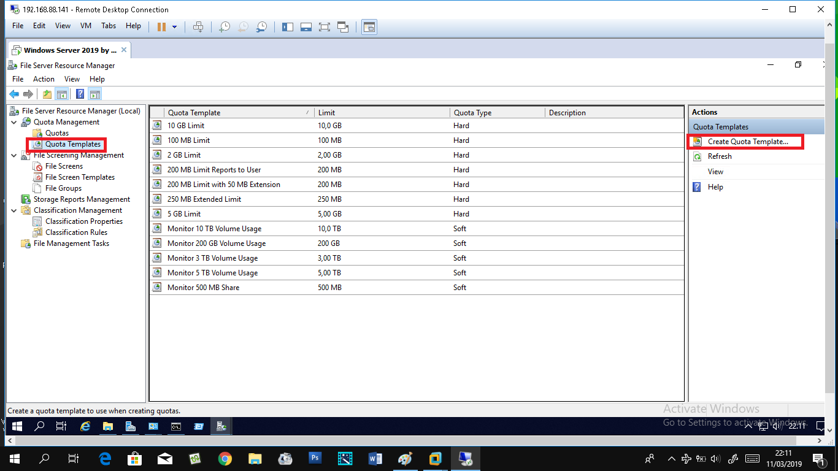Sort by Description column header
The width and height of the screenshot is (838, 471).
(614, 112)
